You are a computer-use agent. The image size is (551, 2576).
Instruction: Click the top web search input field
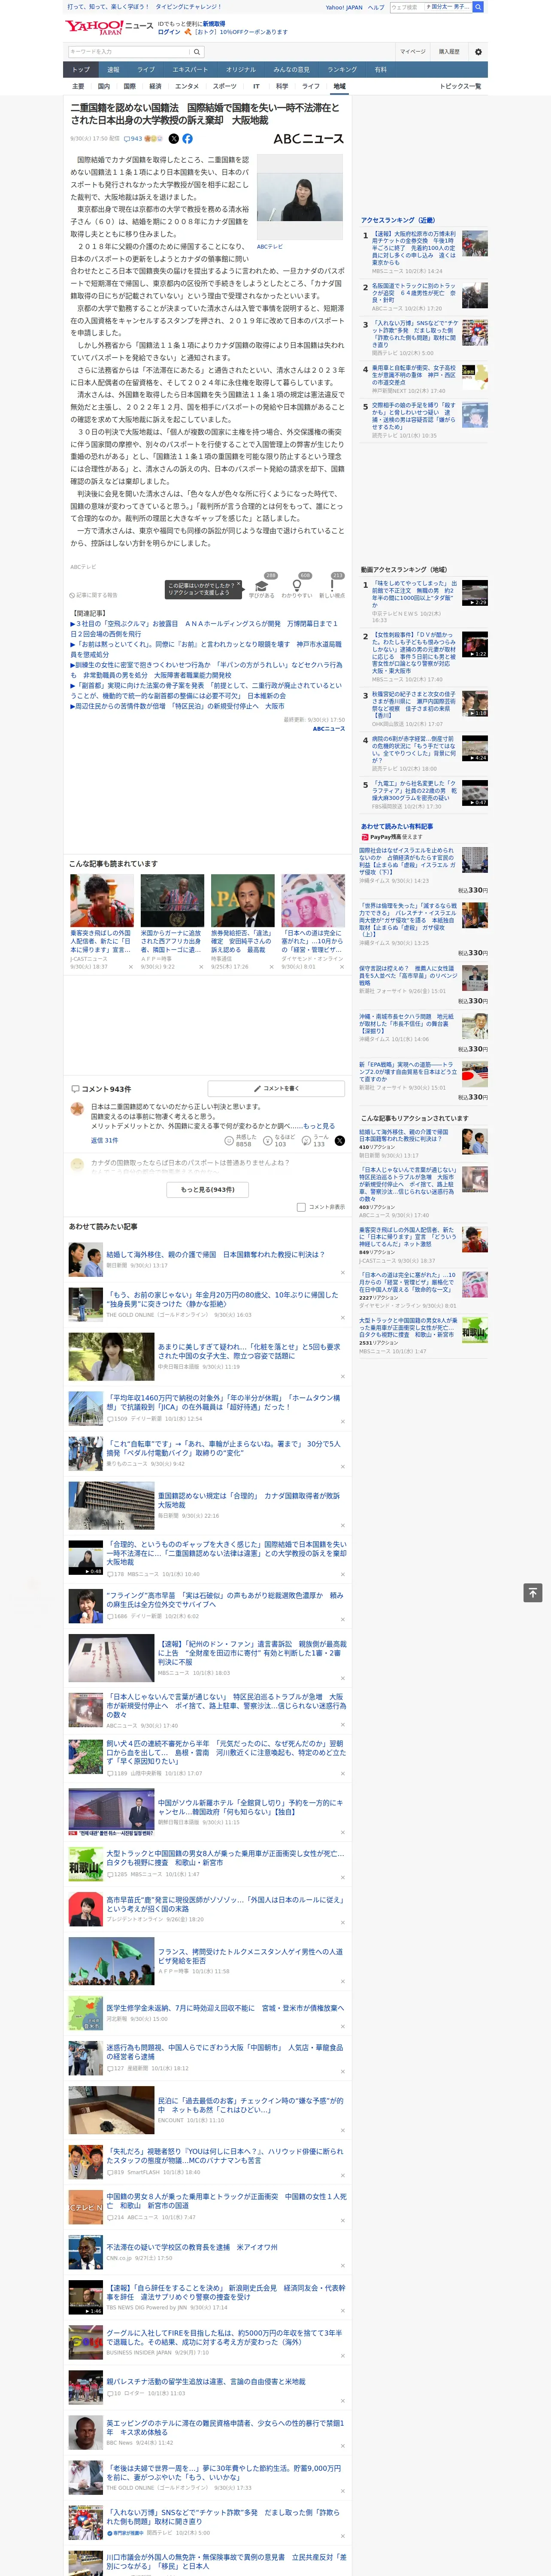tap(407, 7)
